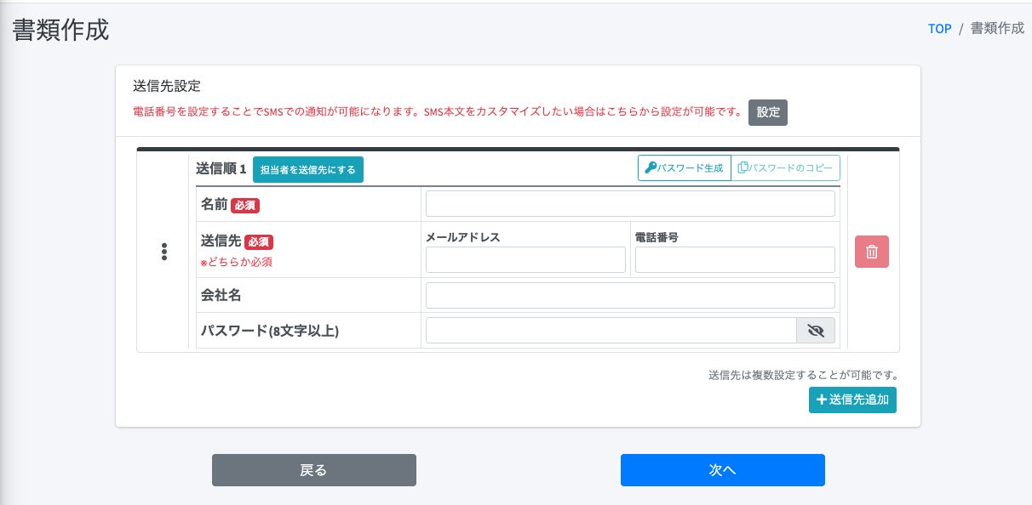The width and height of the screenshot is (1032, 505).
Task: Click the password copy icon button
Action: 743,167
